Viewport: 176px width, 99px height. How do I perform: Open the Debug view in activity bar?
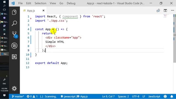point(14,46)
